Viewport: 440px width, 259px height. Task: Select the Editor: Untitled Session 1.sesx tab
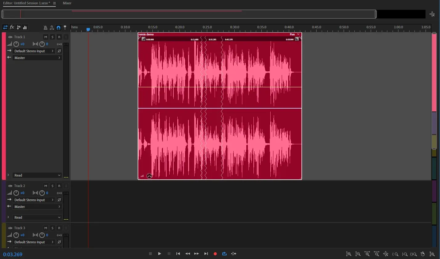pyautogui.click(x=26, y=3)
